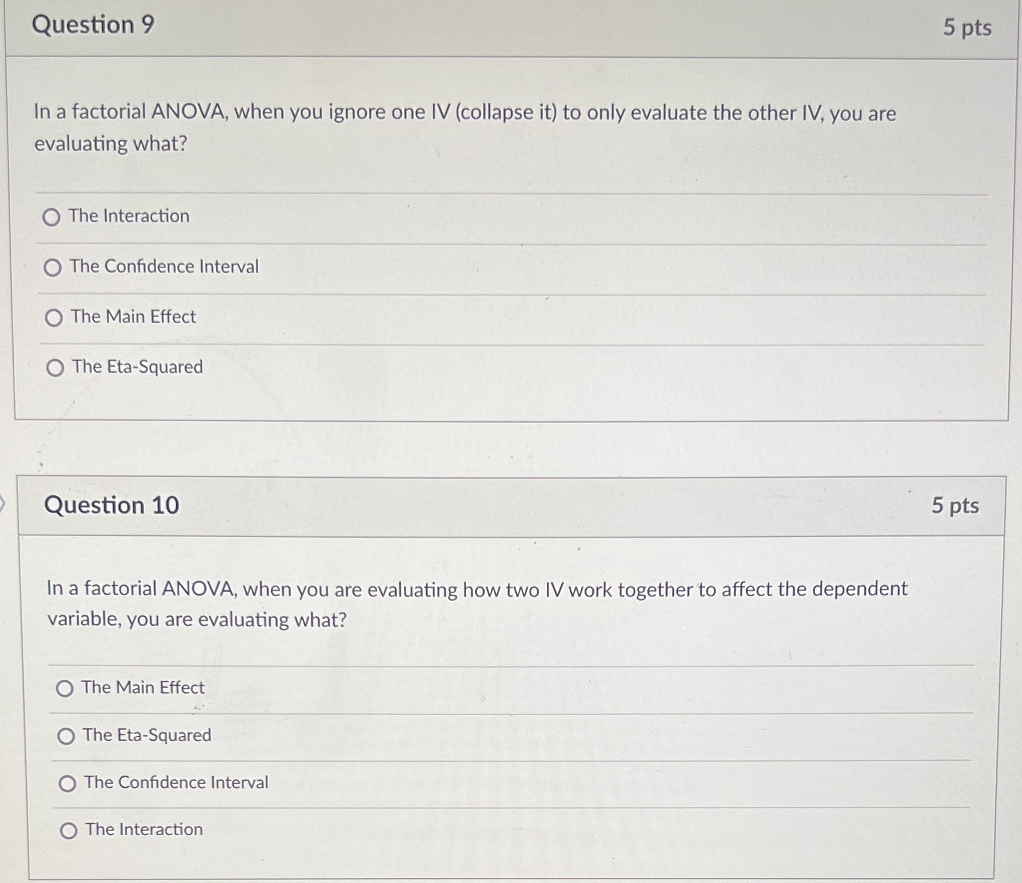
Task: Select Question 9's "The Confidence Interval" radio button
Action: point(53,268)
